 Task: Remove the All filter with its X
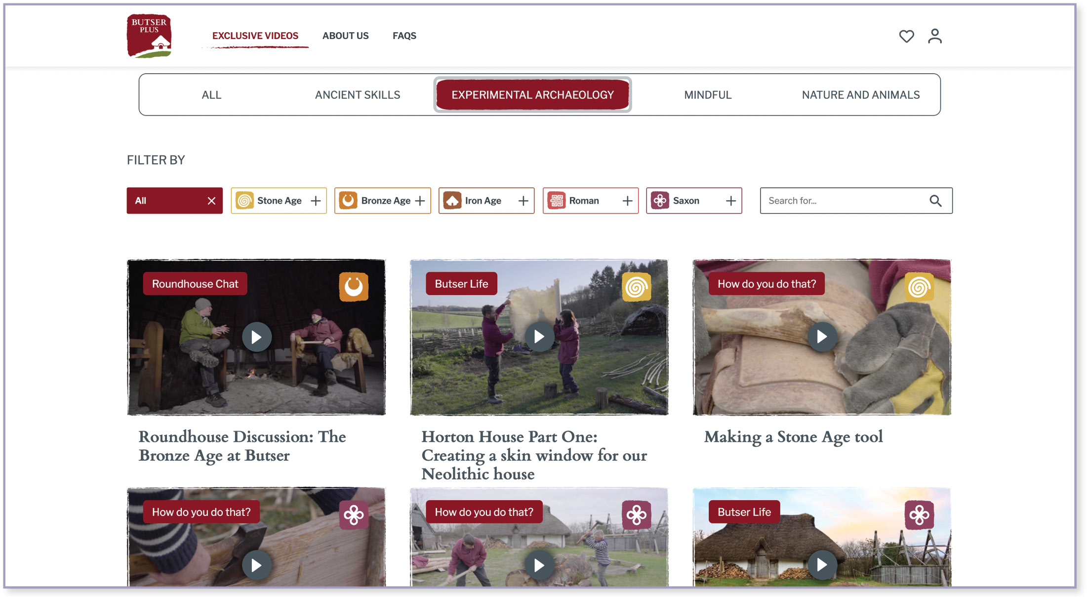[x=211, y=201]
